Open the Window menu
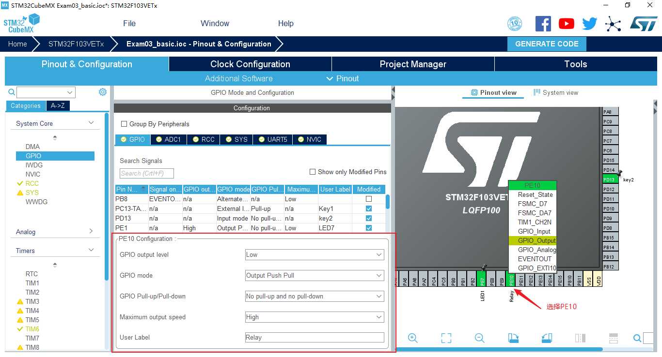The height and width of the screenshot is (357, 662). point(215,23)
